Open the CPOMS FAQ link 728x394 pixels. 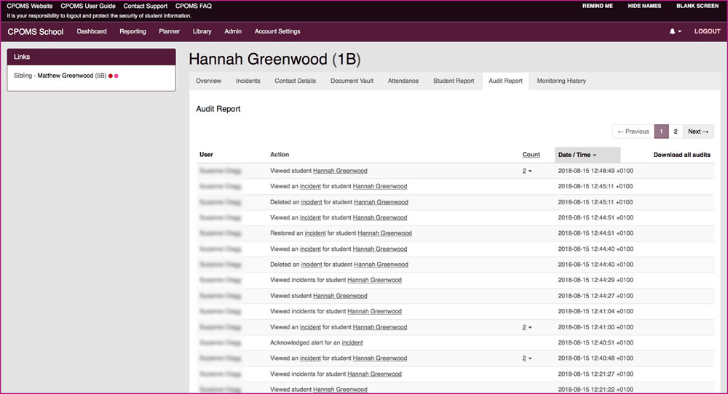click(x=193, y=6)
